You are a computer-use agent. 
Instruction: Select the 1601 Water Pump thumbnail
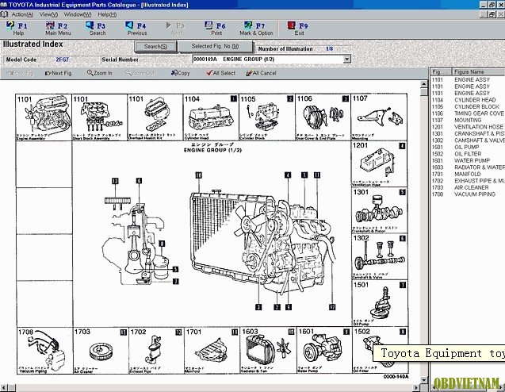tap(324, 351)
